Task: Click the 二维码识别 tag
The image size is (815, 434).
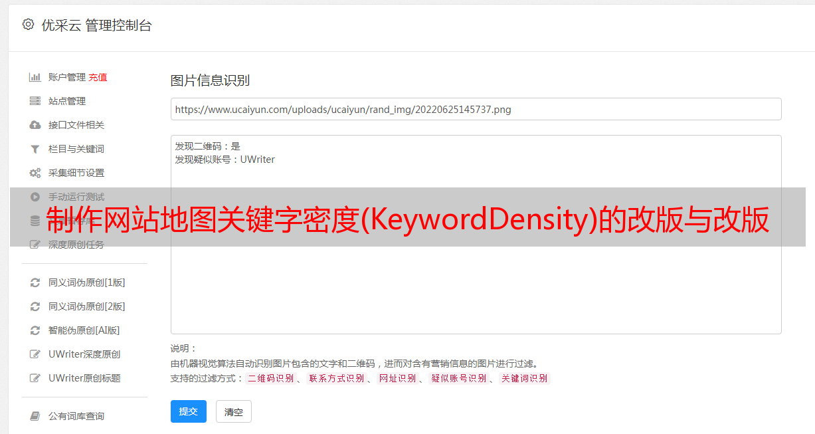Action: [270, 378]
